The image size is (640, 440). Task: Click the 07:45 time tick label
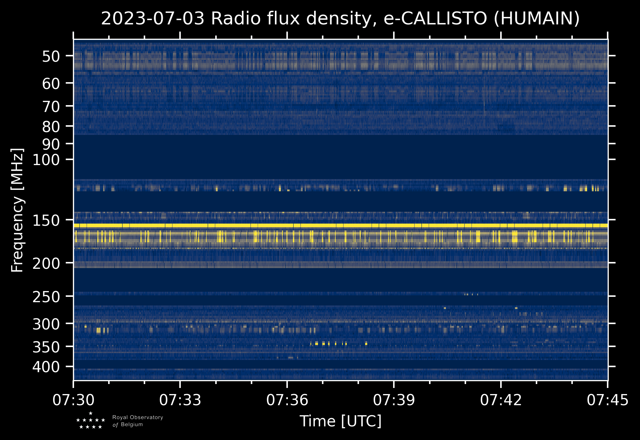[x=607, y=400]
